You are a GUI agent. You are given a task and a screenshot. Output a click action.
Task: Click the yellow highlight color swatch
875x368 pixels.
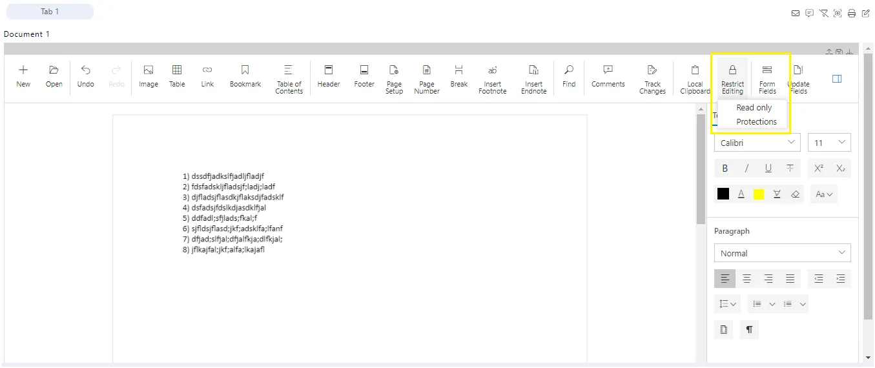tap(759, 194)
